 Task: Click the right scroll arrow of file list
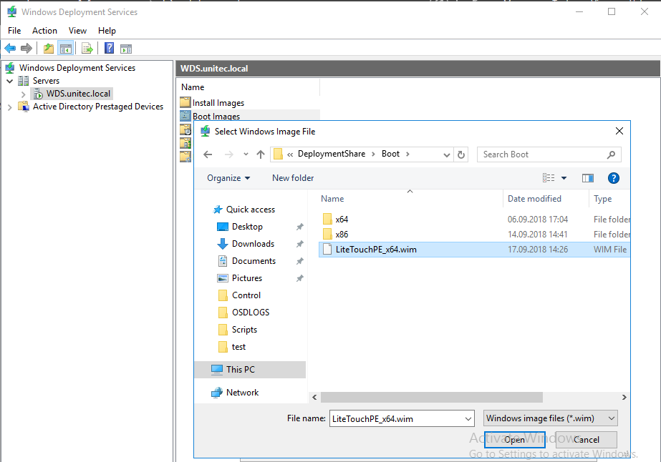click(624, 397)
